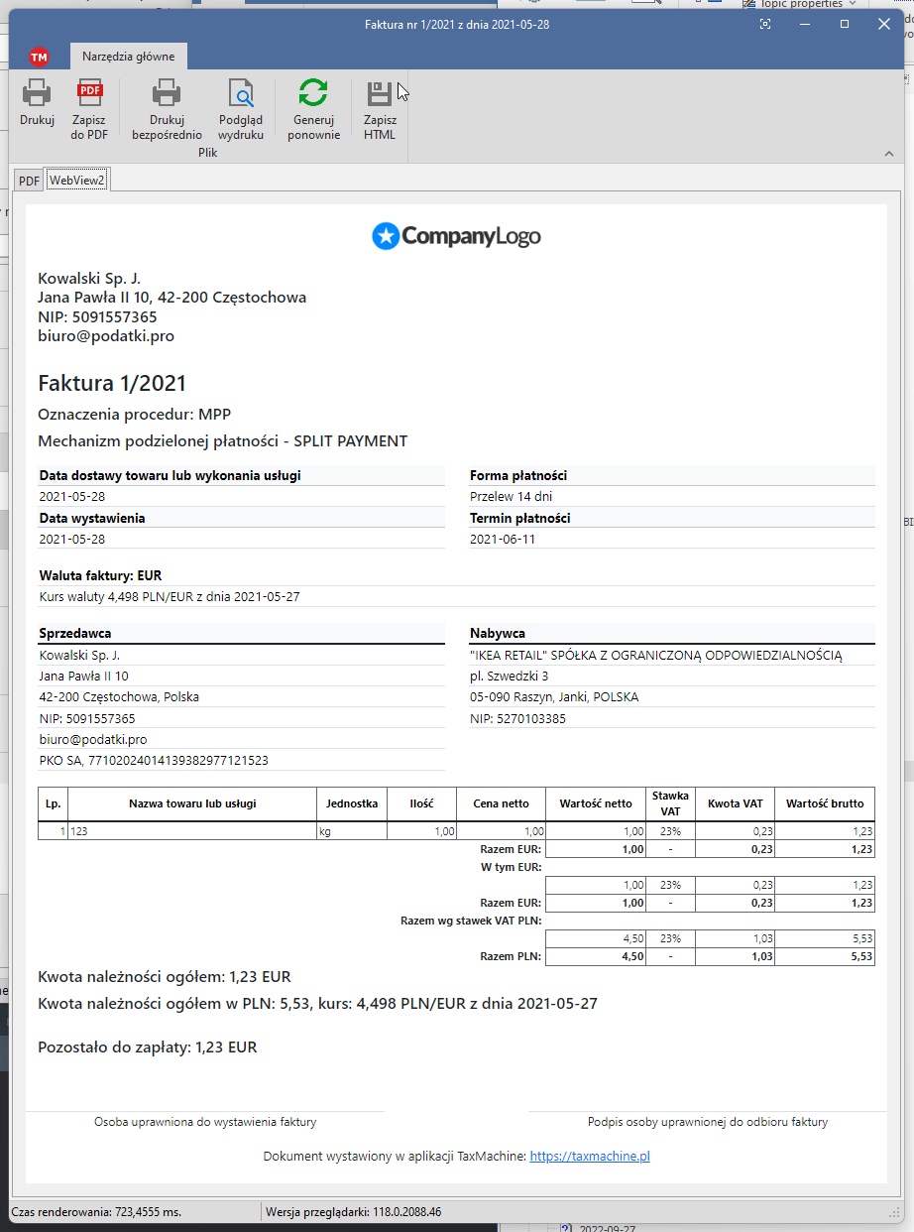The width and height of the screenshot is (914, 1232).
Task: Click the Zapisz HTML floppy disk icon
Action: tap(379, 94)
